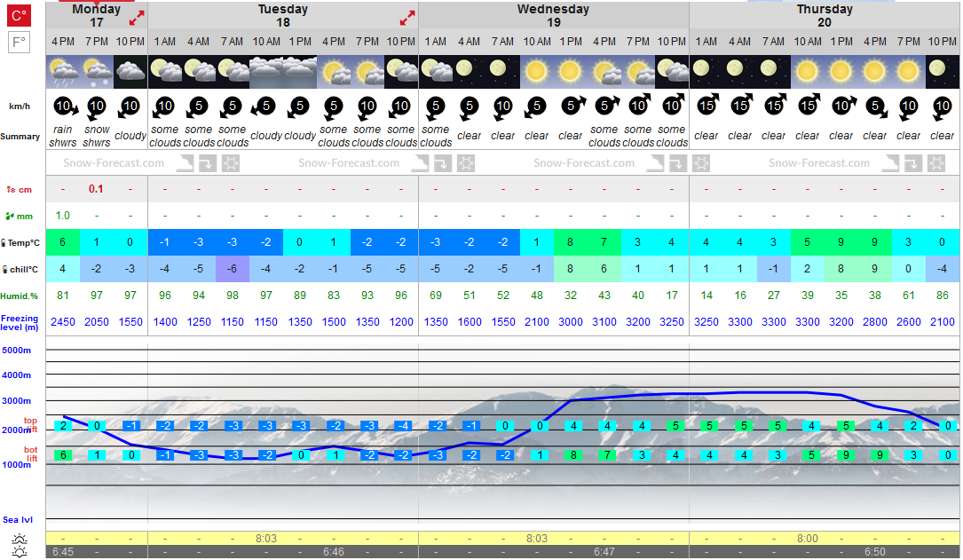The width and height of the screenshot is (963, 560).
Task: Click the Thursday sunset time 6:50
Action: tap(875, 552)
